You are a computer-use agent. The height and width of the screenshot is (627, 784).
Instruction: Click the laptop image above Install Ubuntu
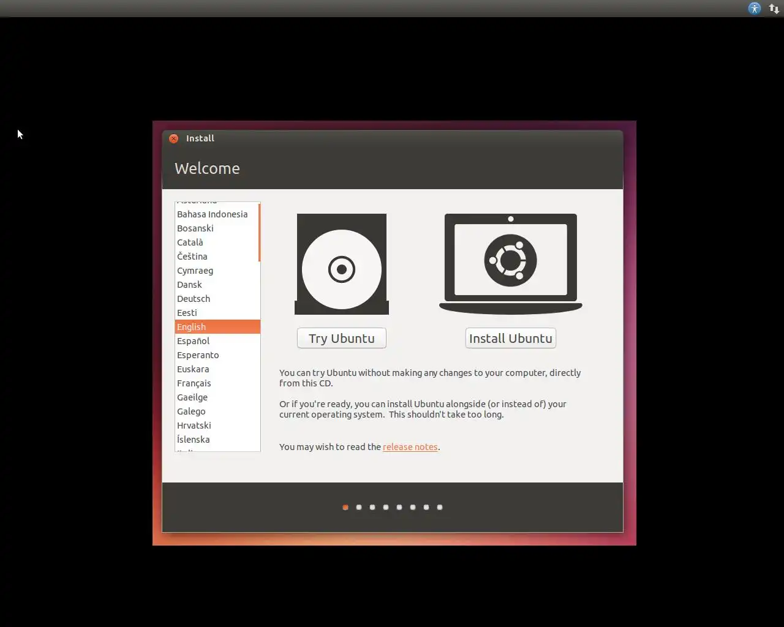pyautogui.click(x=511, y=264)
